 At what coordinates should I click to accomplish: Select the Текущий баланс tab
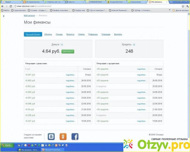(x=33, y=34)
